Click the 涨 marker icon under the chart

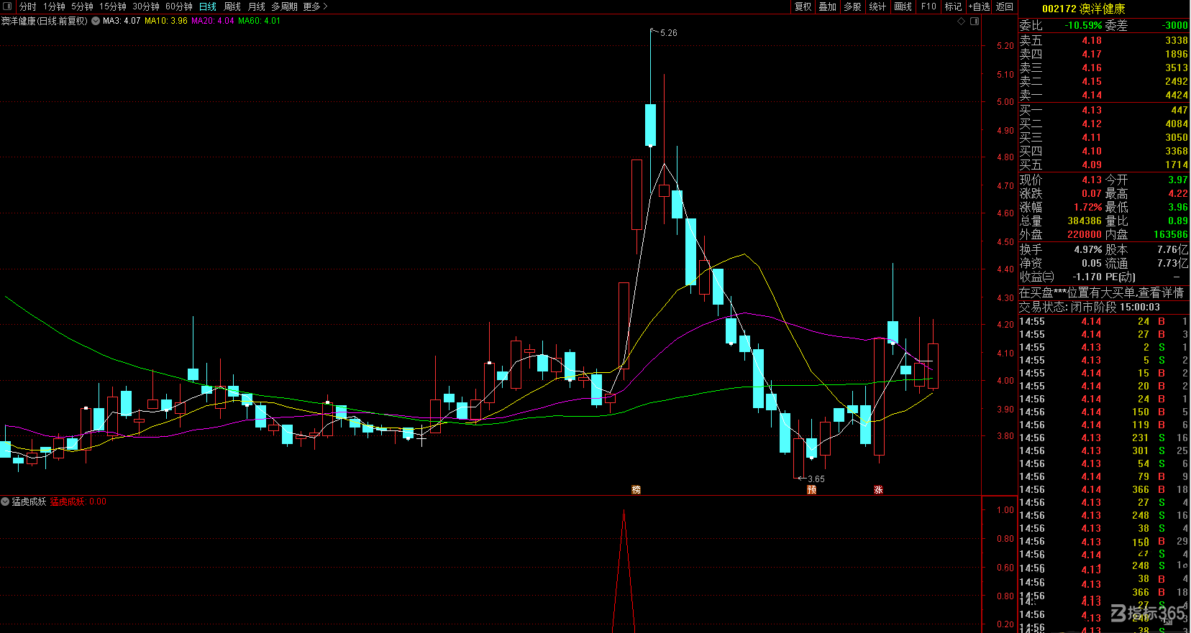click(878, 489)
